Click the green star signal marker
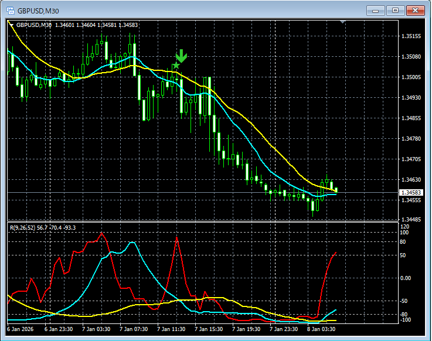The image size is (432, 341). click(x=176, y=66)
